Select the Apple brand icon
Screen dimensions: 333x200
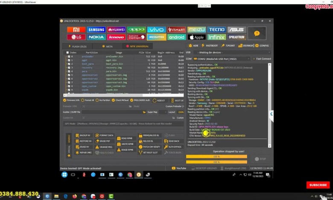tap(196, 37)
